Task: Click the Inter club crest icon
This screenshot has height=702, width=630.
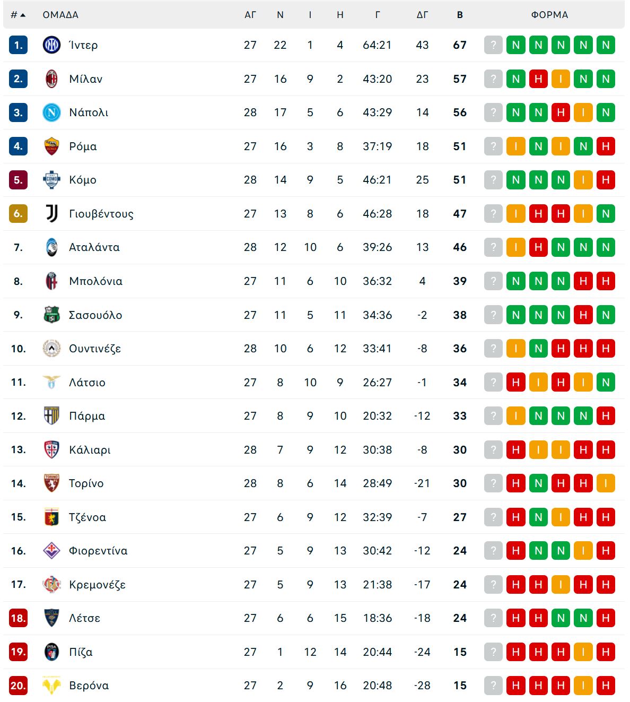Action: coord(51,45)
